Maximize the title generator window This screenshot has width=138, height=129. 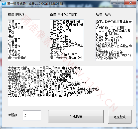tap(121, 3)
